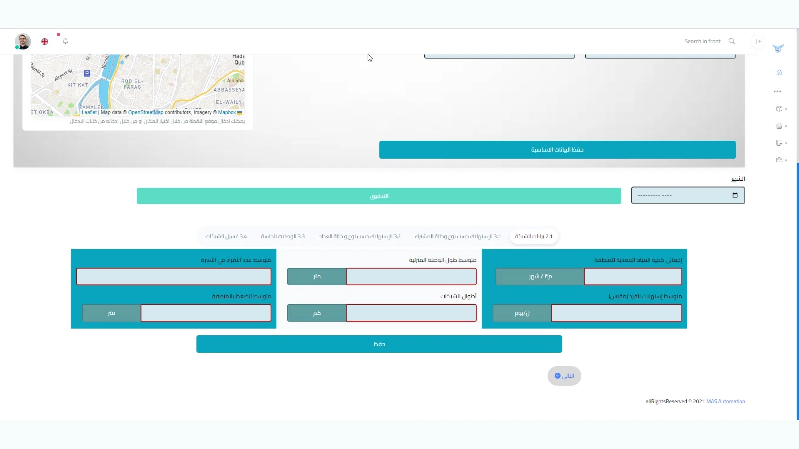Focus إجمالي كمية المياه المغذية للمنطقة input
799x449 pixels.
[633, 276]
